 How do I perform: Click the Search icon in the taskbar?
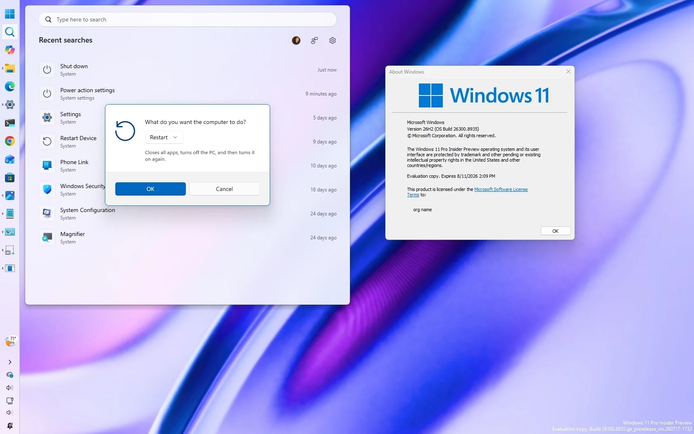tap(10, 32)
